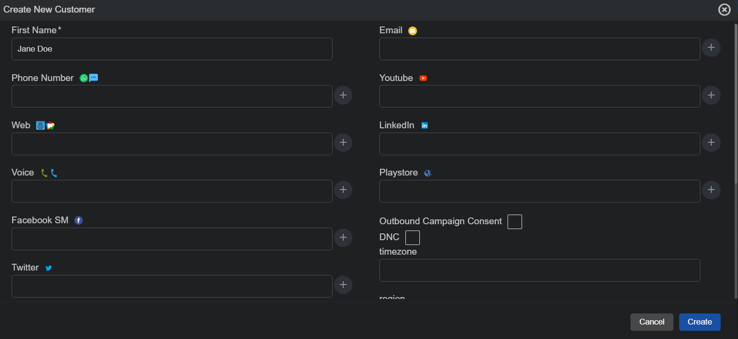Add another Voice entry with plus button

[343, 190]
